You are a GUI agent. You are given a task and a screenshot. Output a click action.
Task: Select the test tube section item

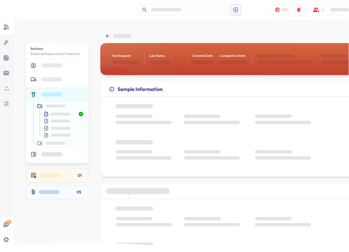point(57,95)
